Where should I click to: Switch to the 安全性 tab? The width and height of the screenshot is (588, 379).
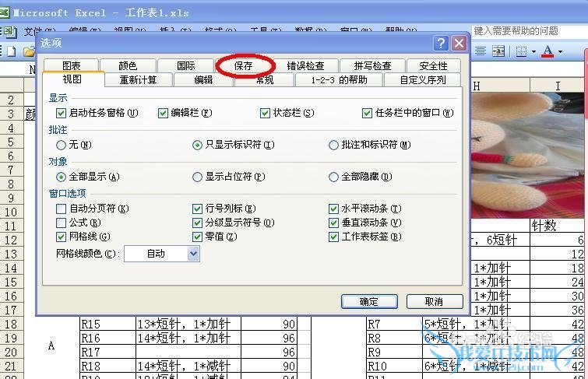click(x=433, y=65)
